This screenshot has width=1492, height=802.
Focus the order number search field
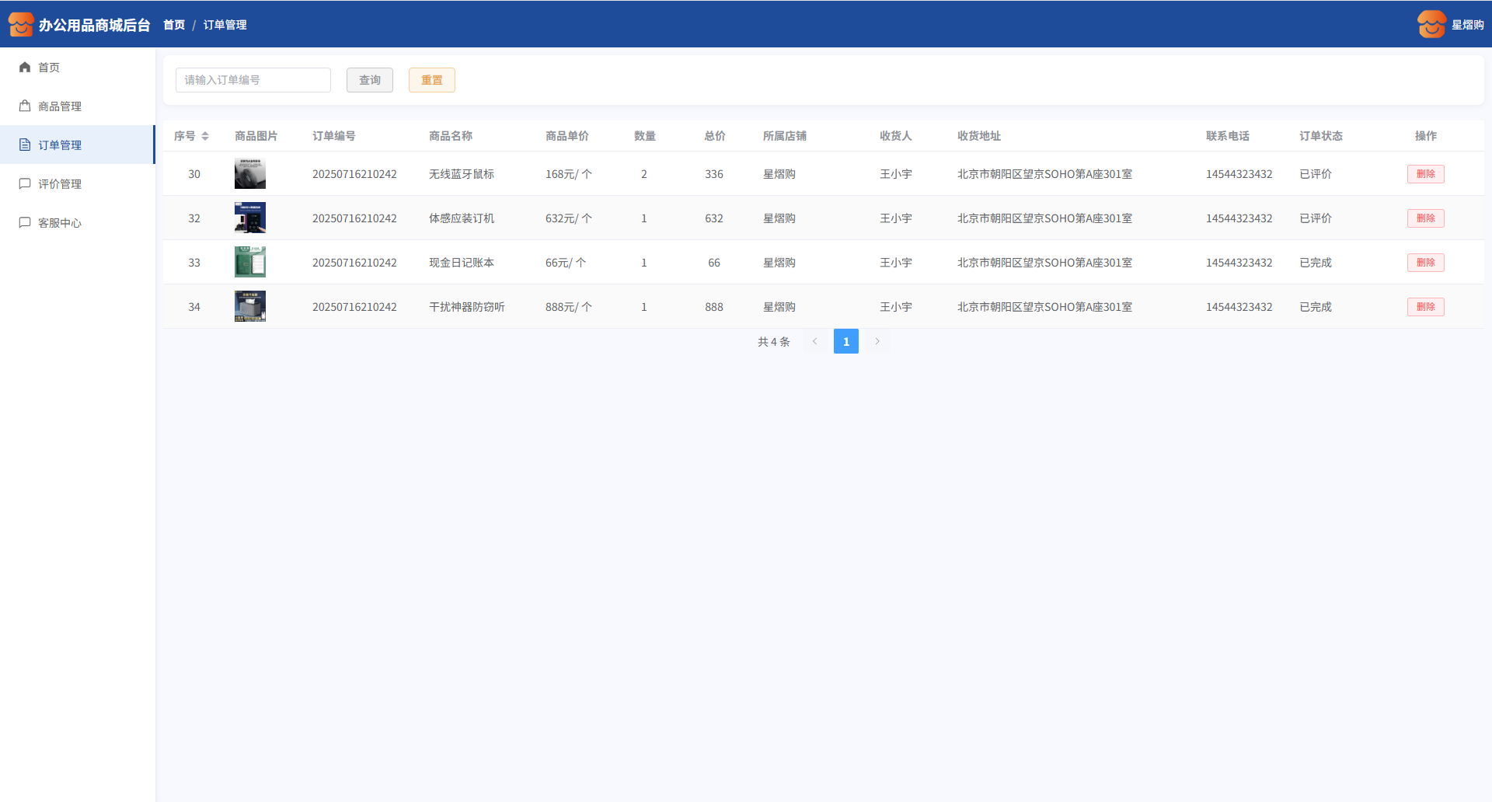pos(253,80)
